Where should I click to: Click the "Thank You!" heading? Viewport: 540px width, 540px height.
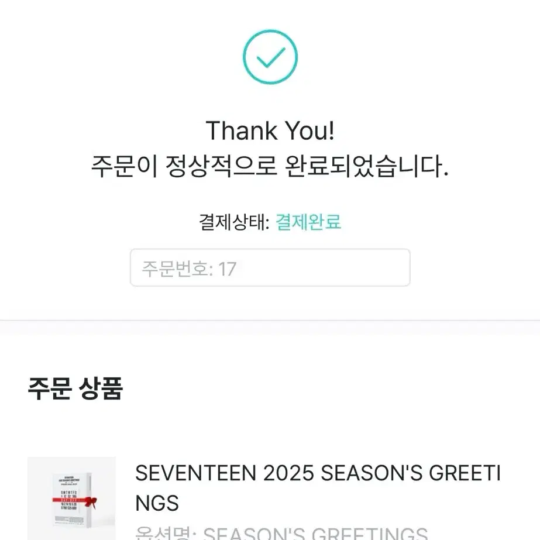(x=270, y=131)
